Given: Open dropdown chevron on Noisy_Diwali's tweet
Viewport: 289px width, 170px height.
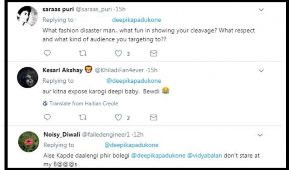Looking at the screenshot, I should click(x=260, y=135).
